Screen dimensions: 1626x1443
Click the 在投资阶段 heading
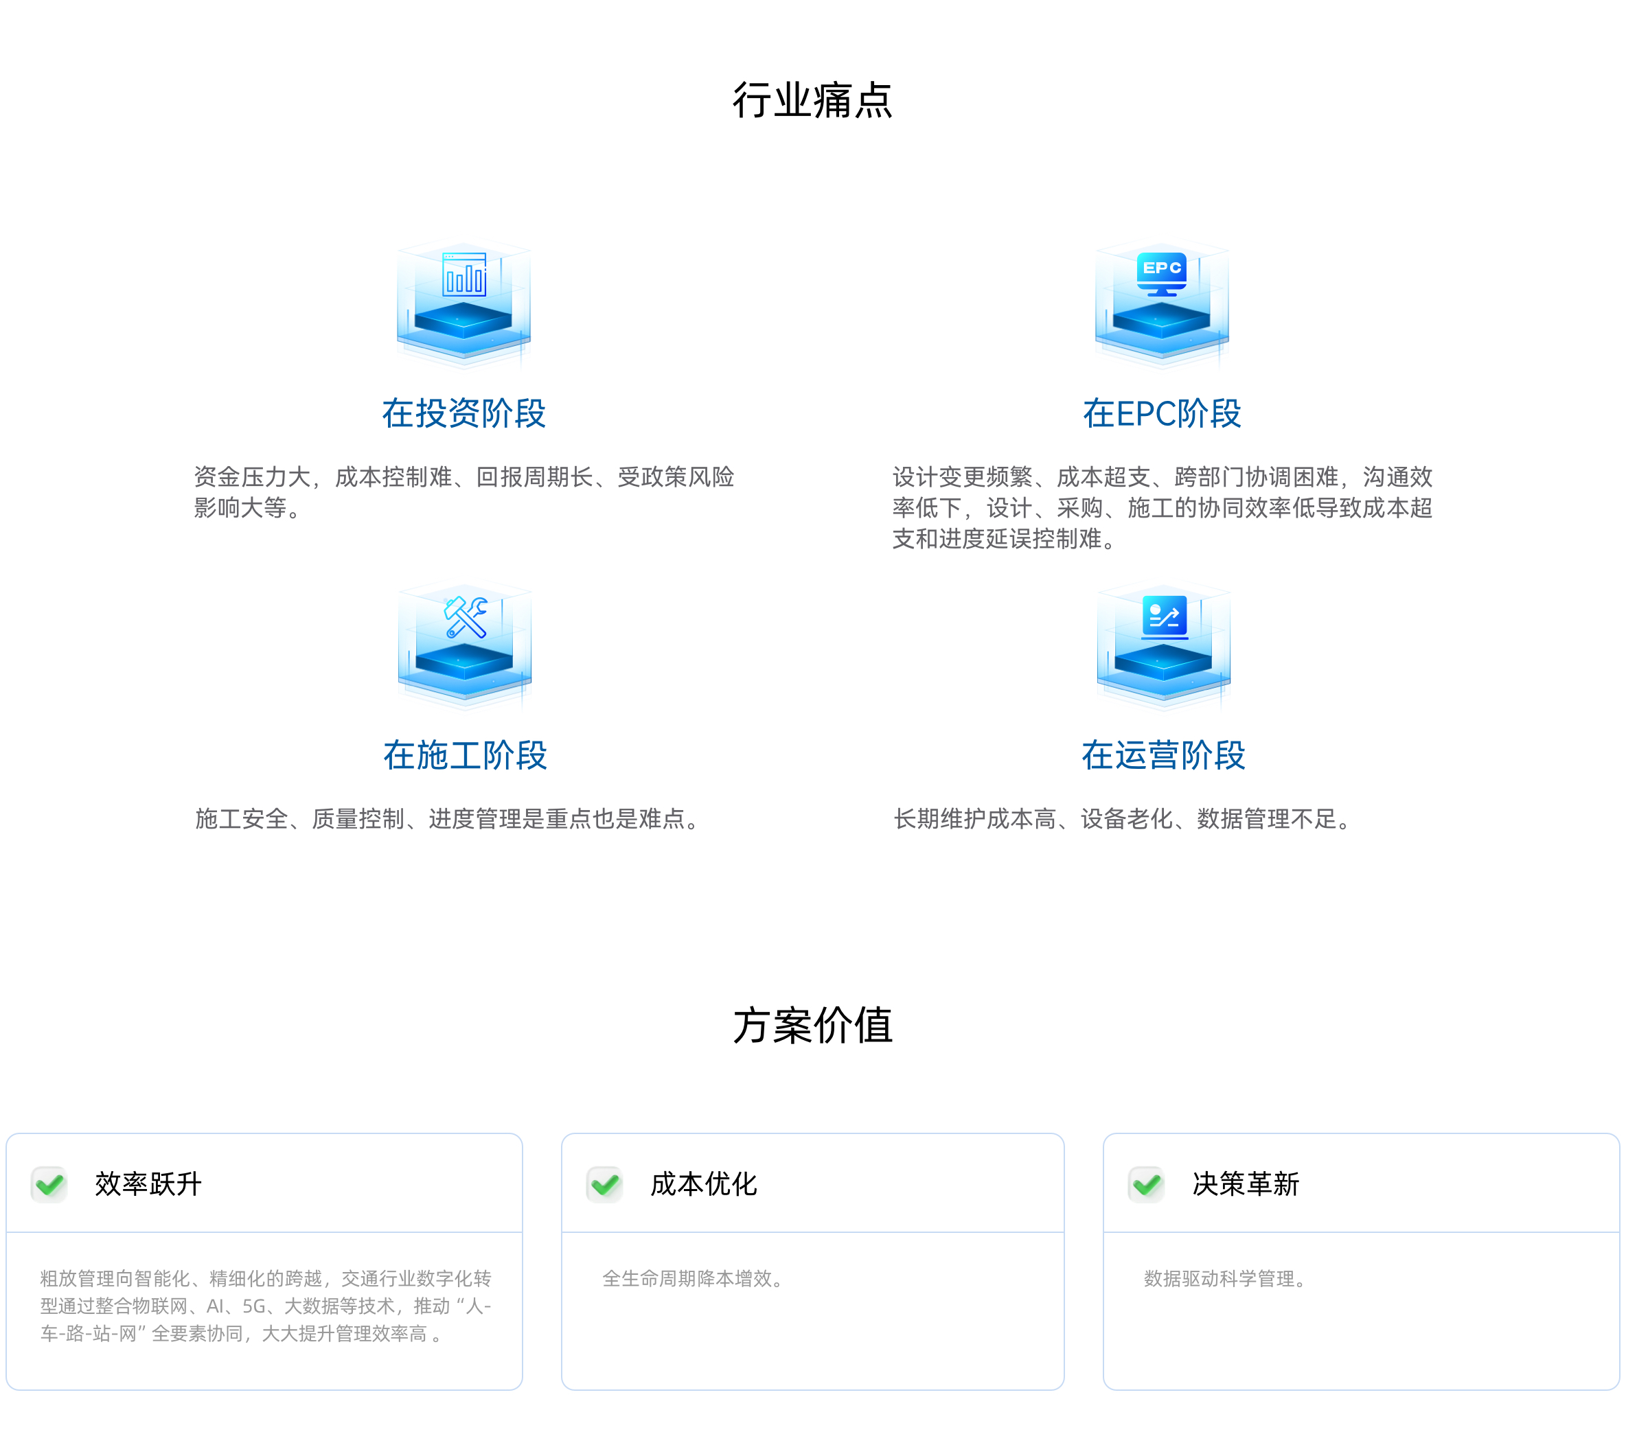coord(463,414)
